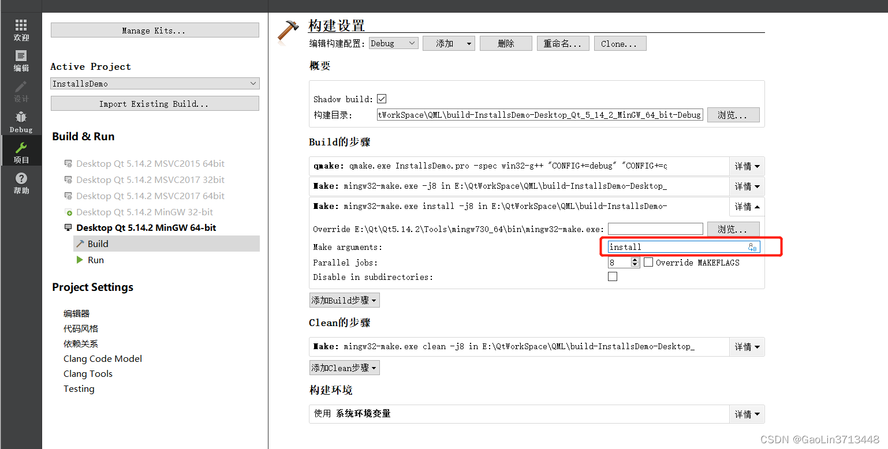Enable Override MAKEFLAGS
888x449 pixels.
(x=648, y=262)
